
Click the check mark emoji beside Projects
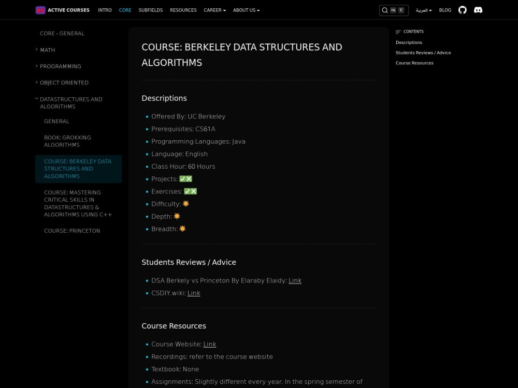click(x=182, y=178)
